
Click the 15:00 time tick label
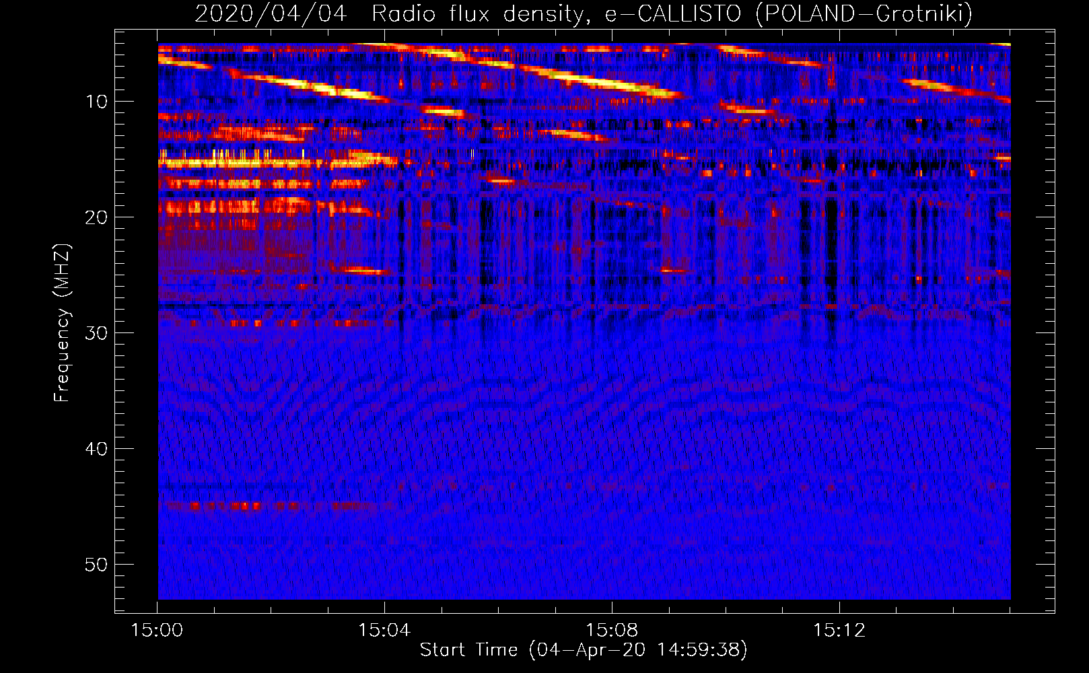[157, 630]
